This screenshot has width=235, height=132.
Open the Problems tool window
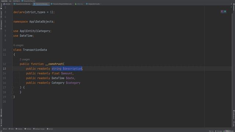pyautogui.click(x=19, y=129)
